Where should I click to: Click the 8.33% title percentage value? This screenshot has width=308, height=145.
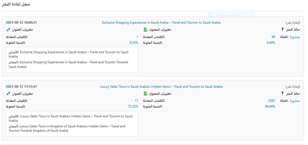pos(134,42)
